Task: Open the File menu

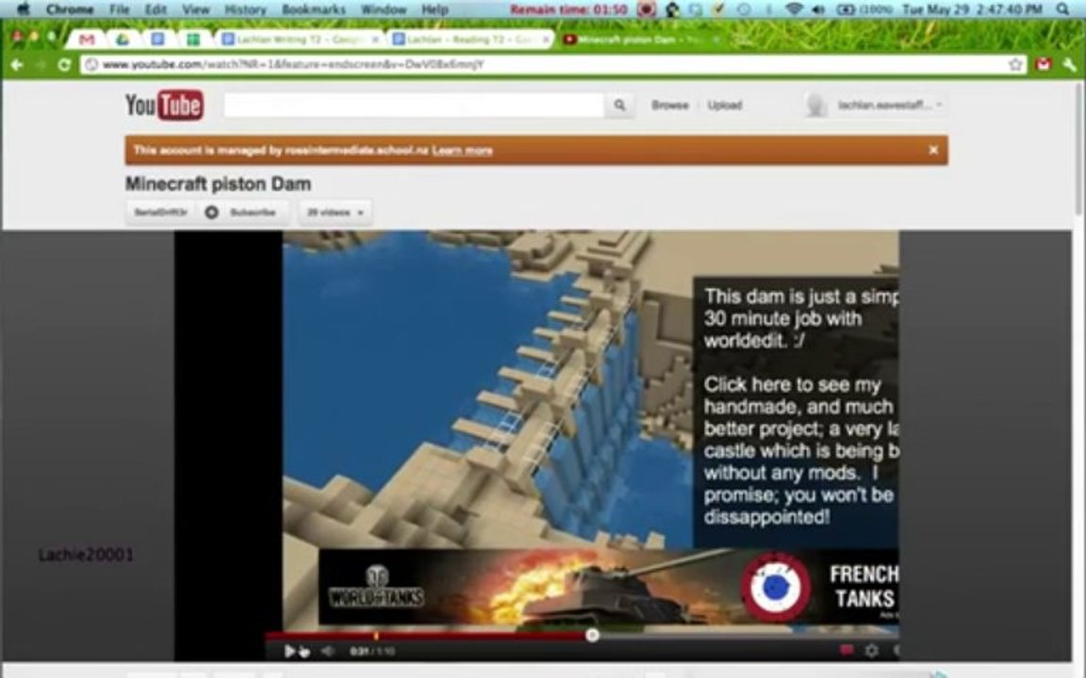Action: (x=119, y=9)
